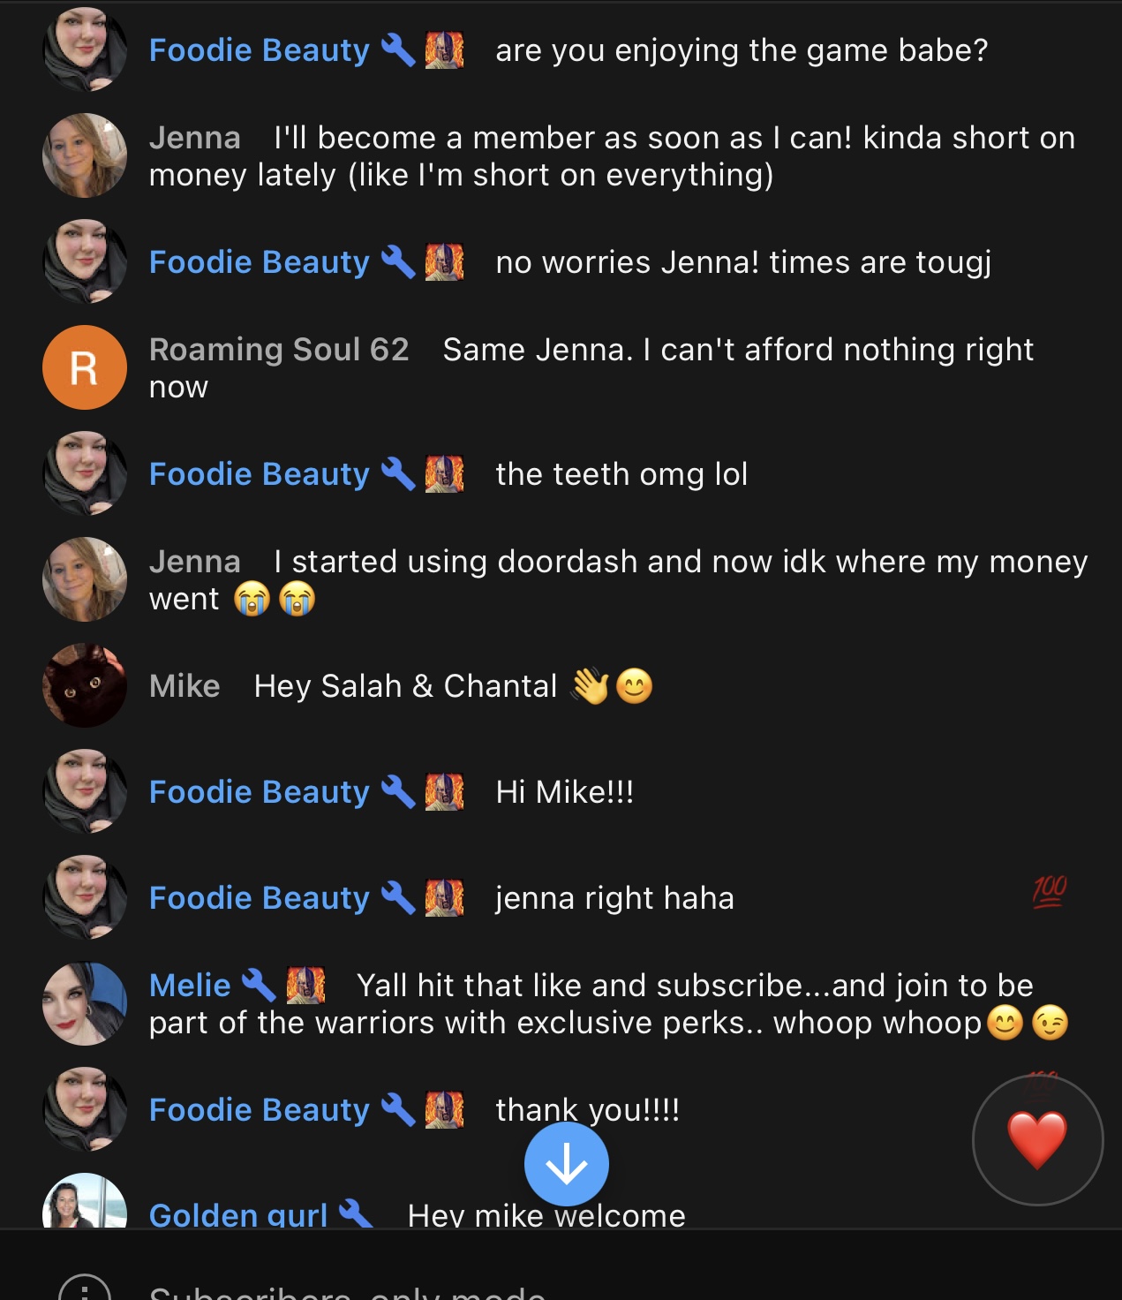
Task: Jump to latest messages with down arrow
Action: pyautogui.click(x=566, y=1164)
